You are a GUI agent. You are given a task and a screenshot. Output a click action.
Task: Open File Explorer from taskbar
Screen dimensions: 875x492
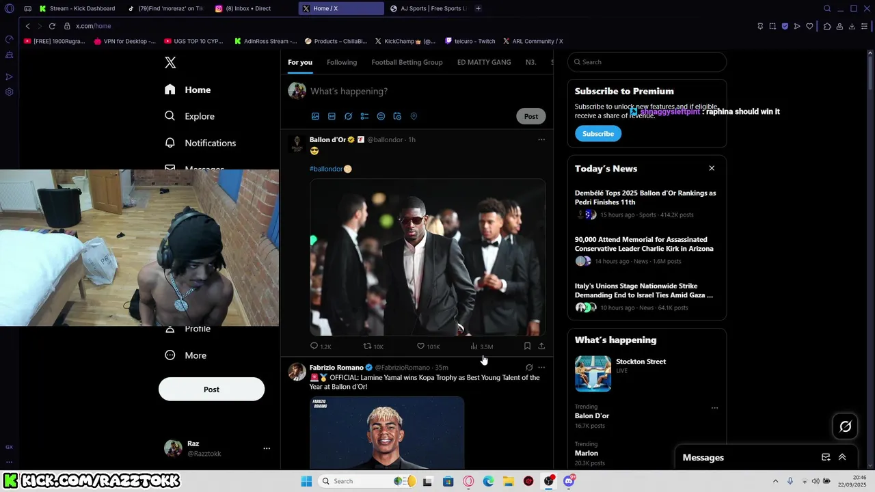tap(509, 481)
